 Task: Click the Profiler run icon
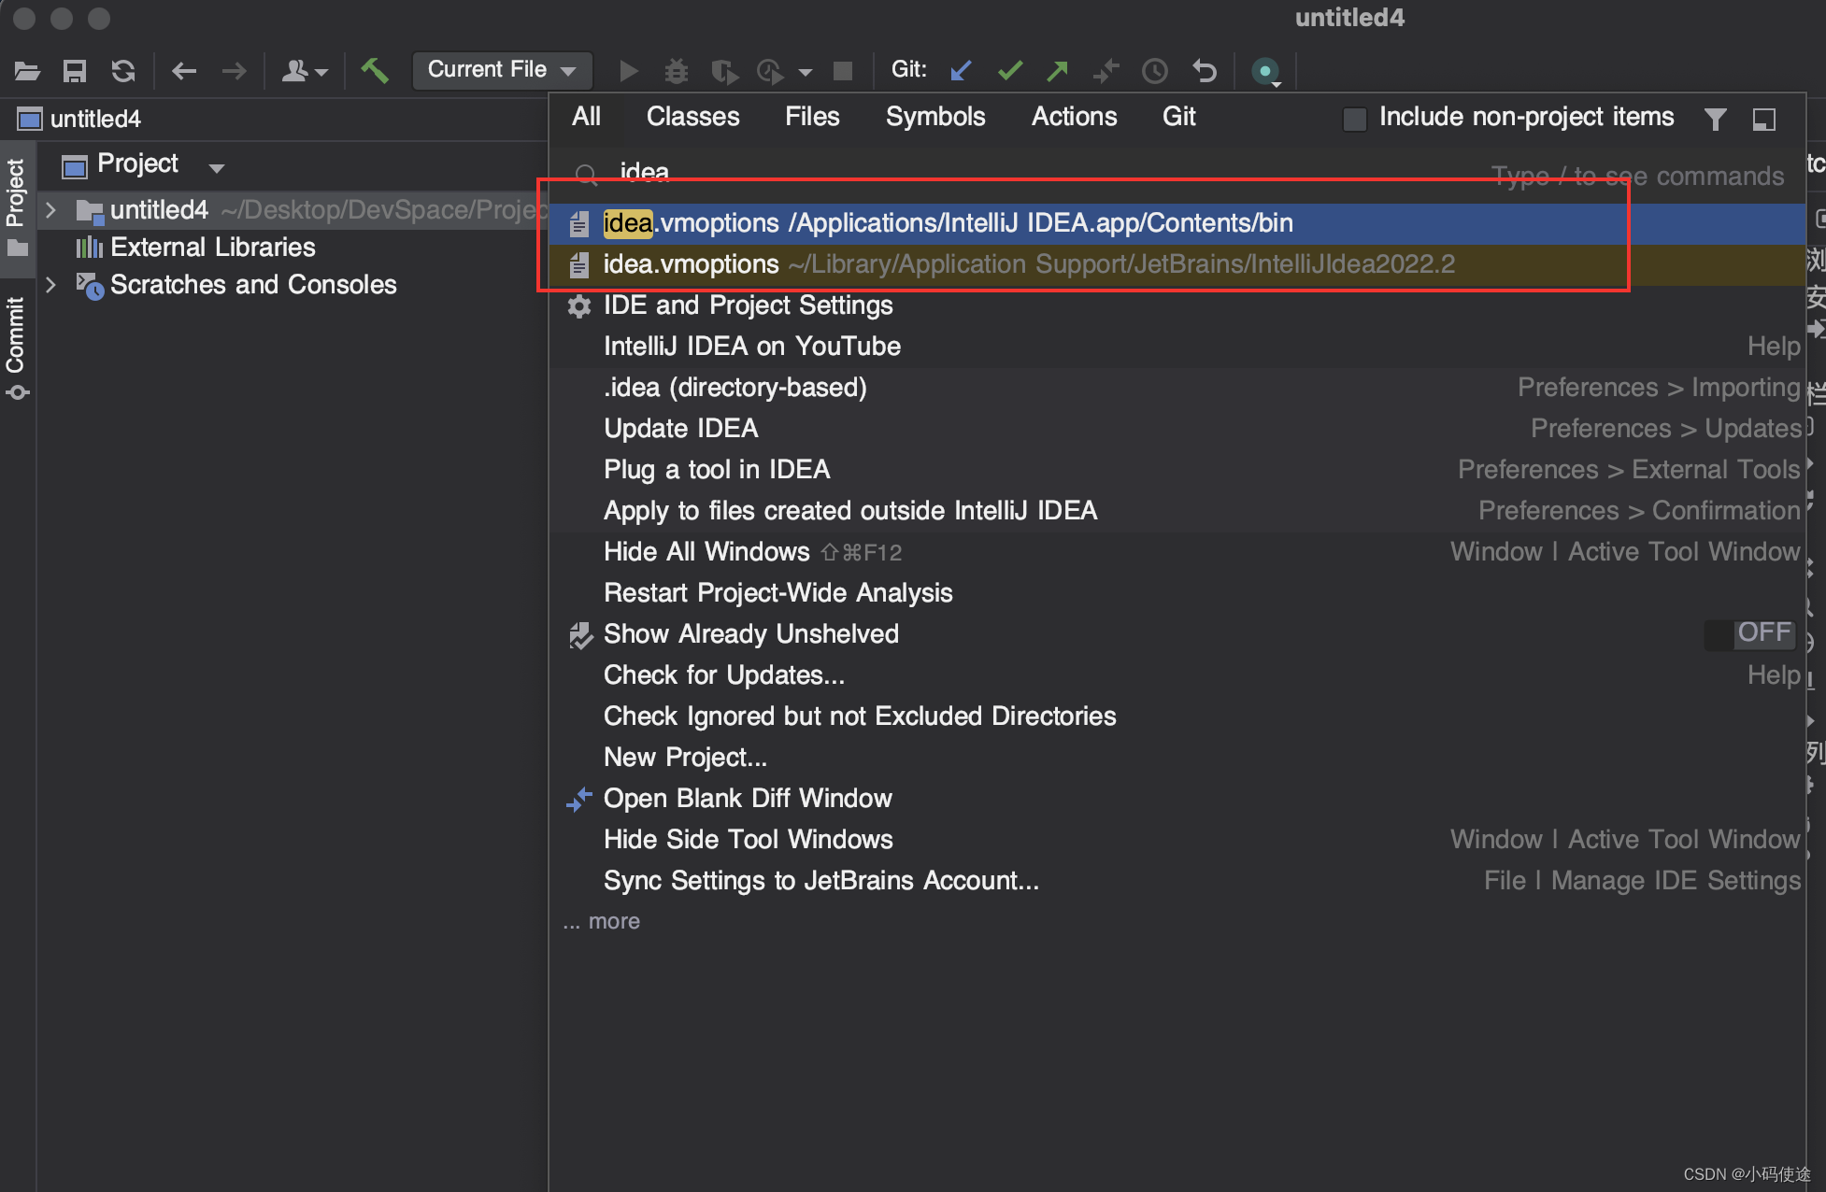click(770, 71)
